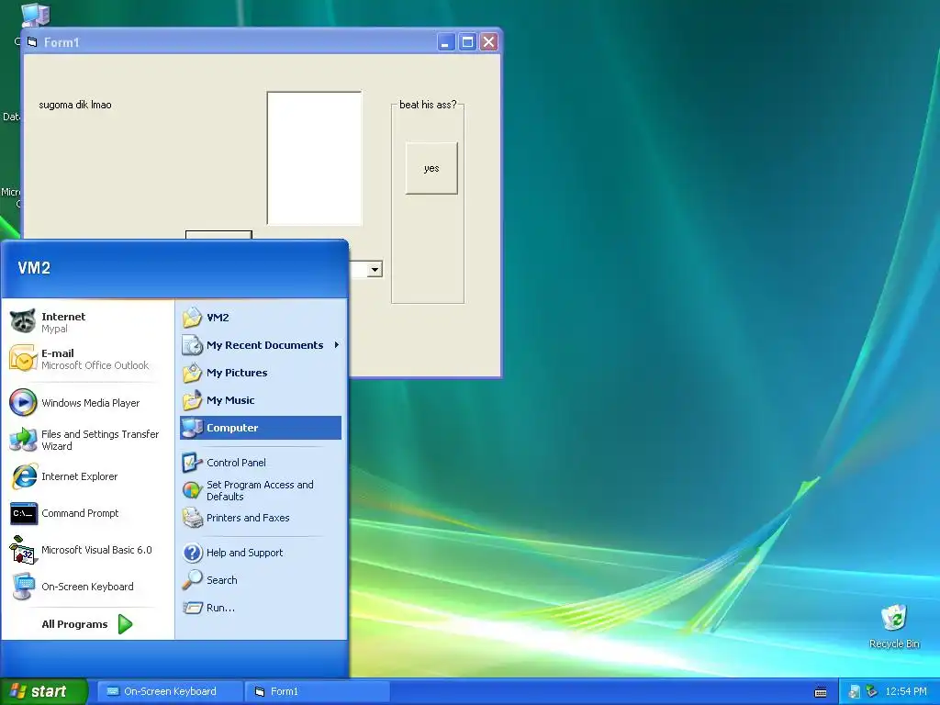
Task: Click the white picture box in Form1
Action: (315, 158)
